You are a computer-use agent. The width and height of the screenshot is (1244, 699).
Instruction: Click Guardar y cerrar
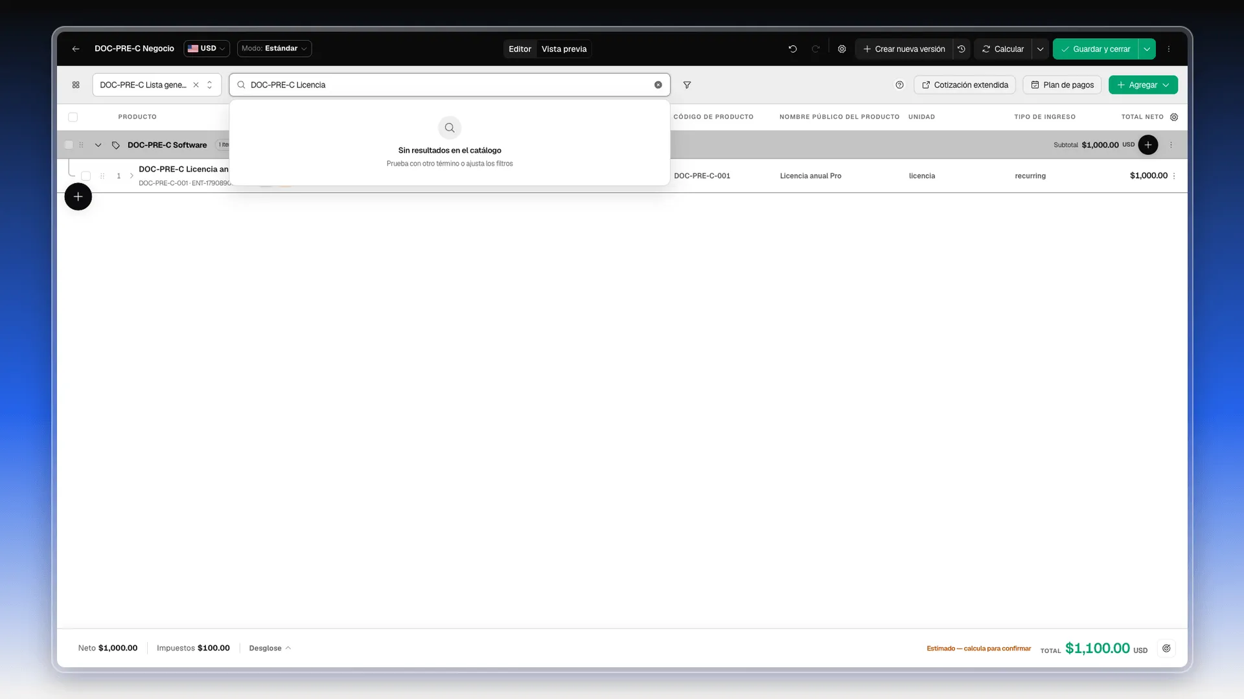tap(1095, 49)
